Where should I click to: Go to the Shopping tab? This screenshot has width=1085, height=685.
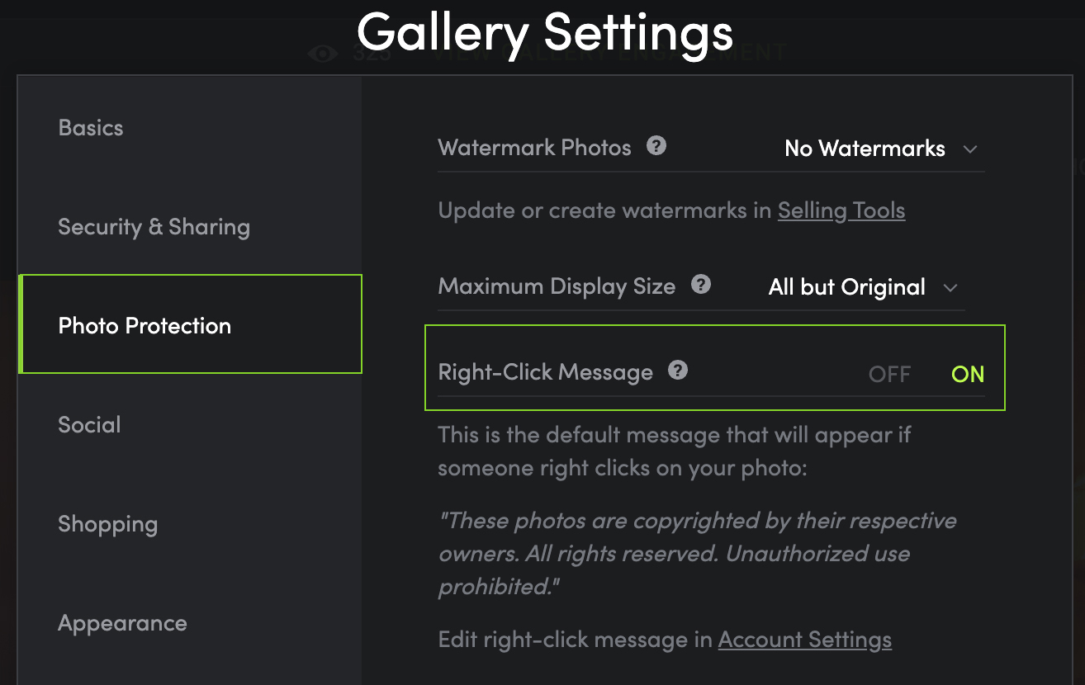tap(107, 525)
